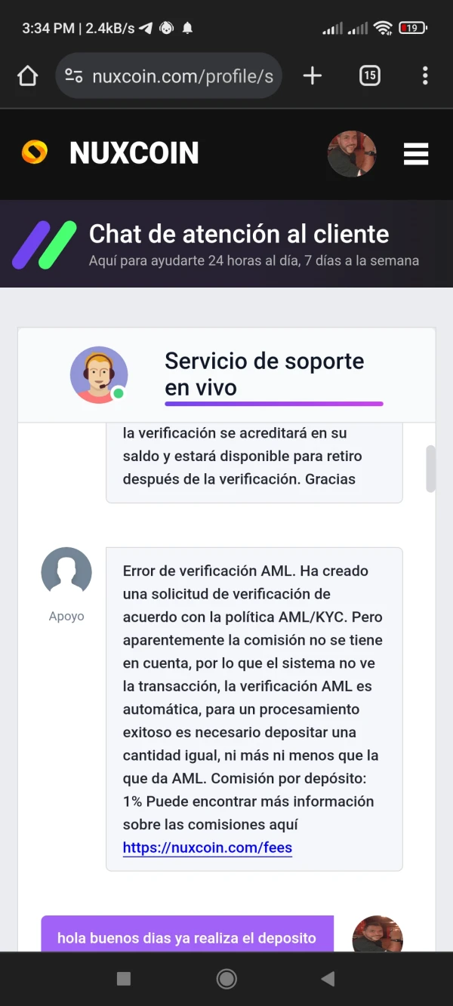
Task: Tap the back triangle navigation button
Action: 328,978
